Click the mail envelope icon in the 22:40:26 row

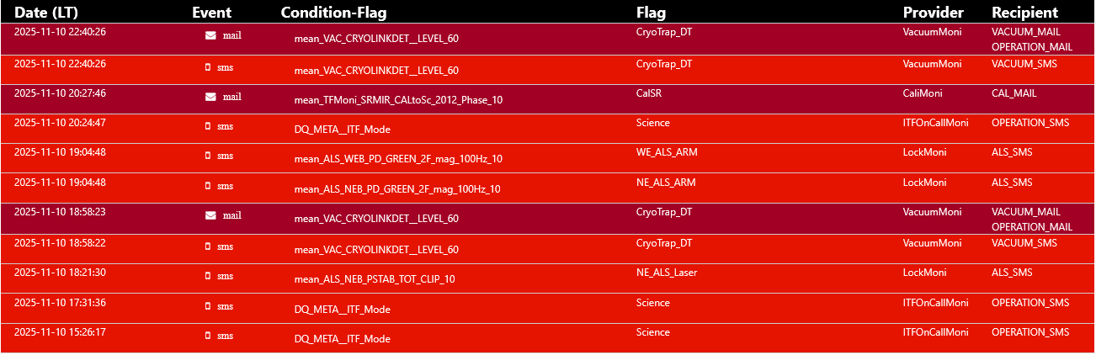tap(210, 35)
